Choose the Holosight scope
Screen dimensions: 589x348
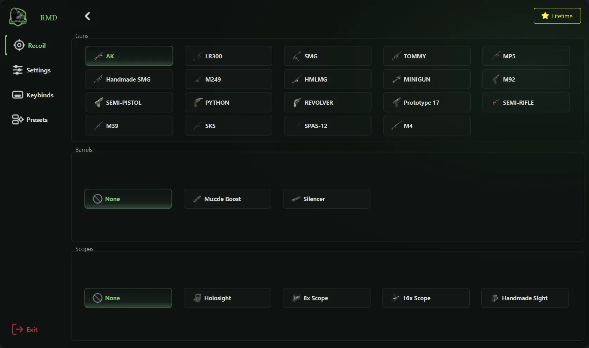[227, 298]
